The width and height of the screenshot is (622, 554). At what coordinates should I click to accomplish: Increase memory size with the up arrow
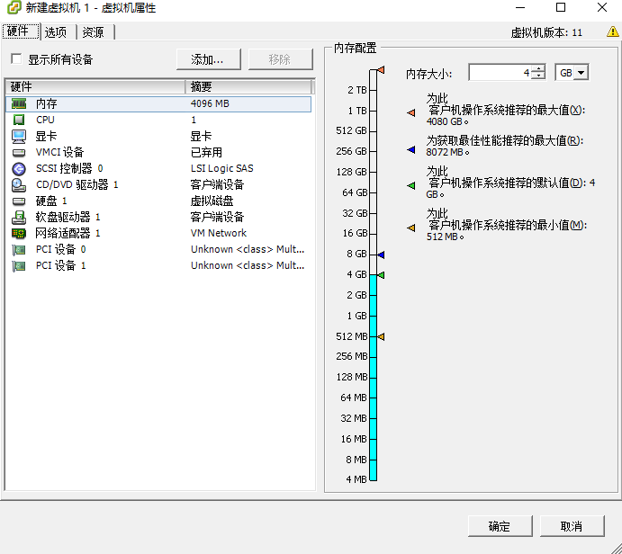click(x=538, y=68)
